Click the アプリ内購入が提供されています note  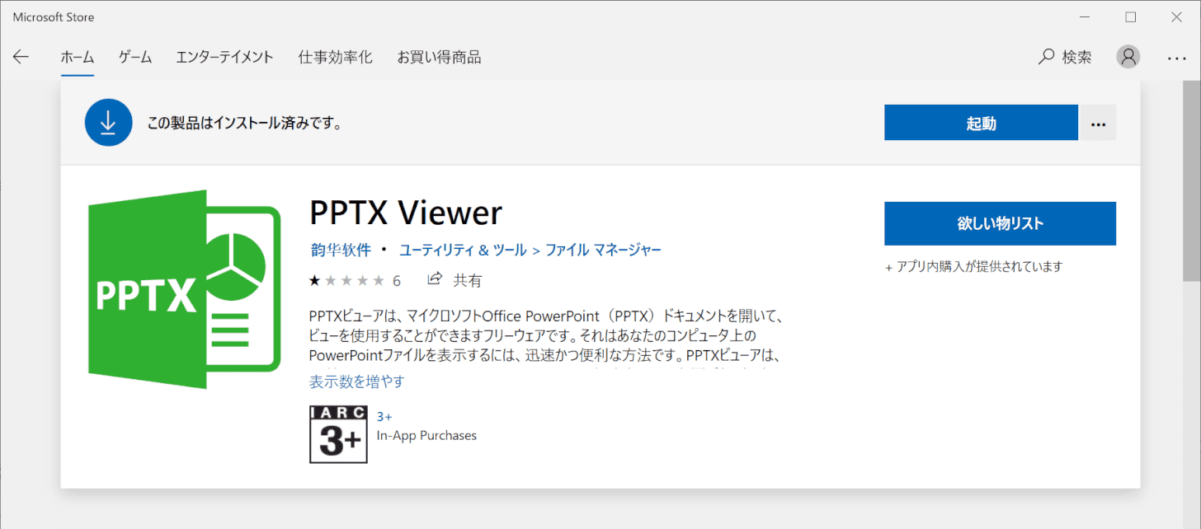tap(973, 267)
